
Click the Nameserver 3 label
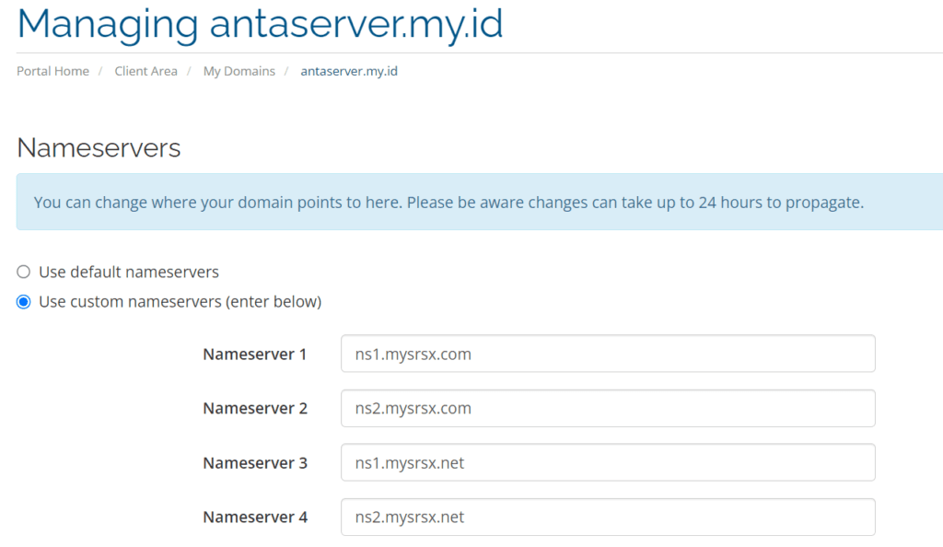255,463
